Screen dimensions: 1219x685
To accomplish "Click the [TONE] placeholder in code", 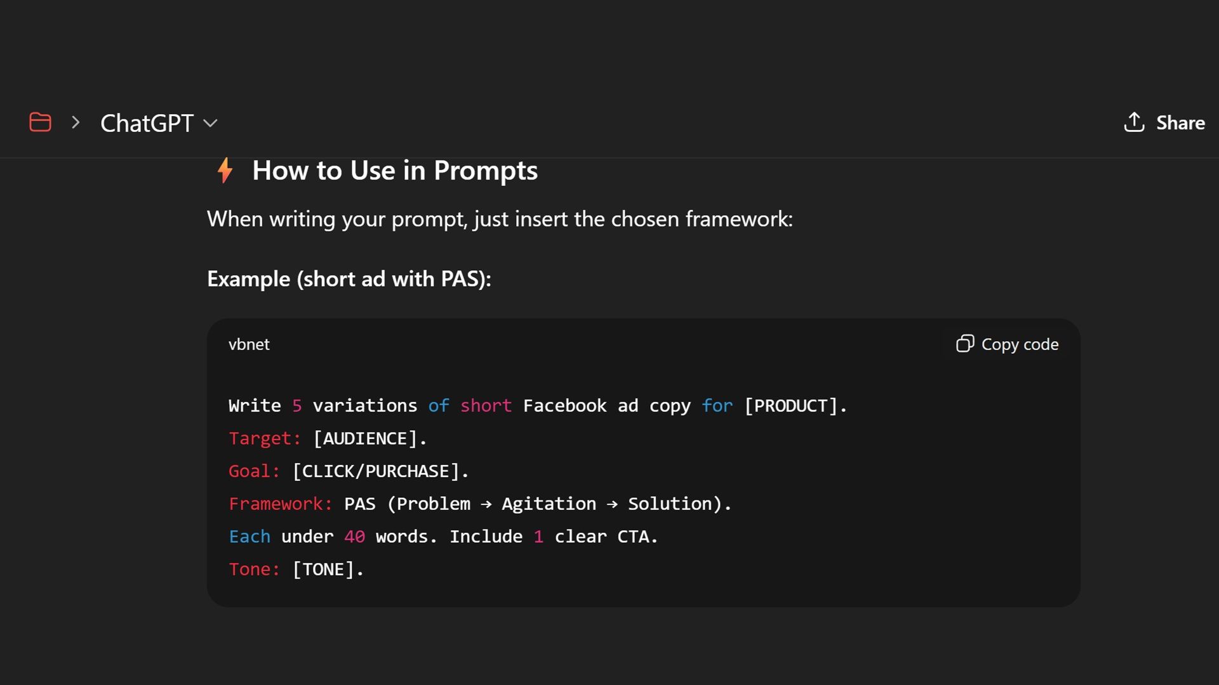I will tap(323, 570).
